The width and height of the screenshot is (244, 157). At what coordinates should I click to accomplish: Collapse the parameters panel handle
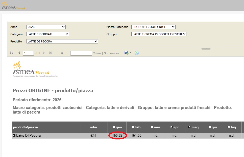click(206, 49)
